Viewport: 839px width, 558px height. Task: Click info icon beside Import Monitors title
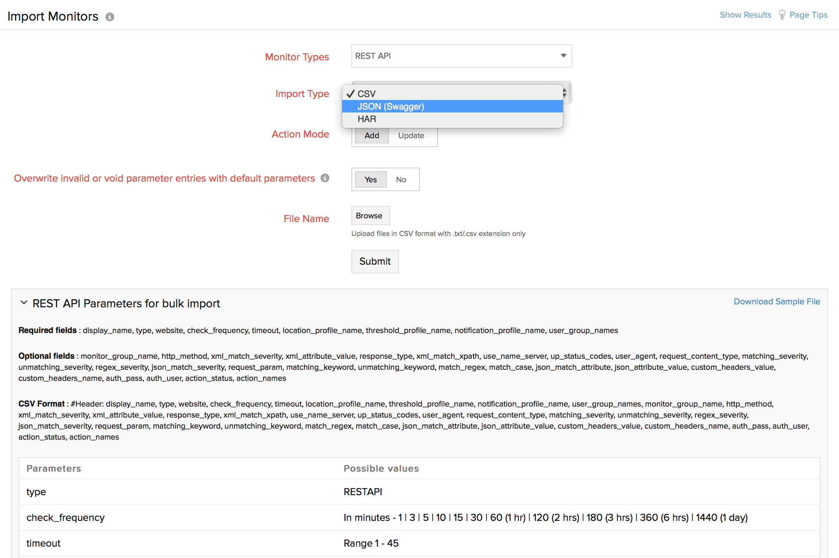[110, 17]
